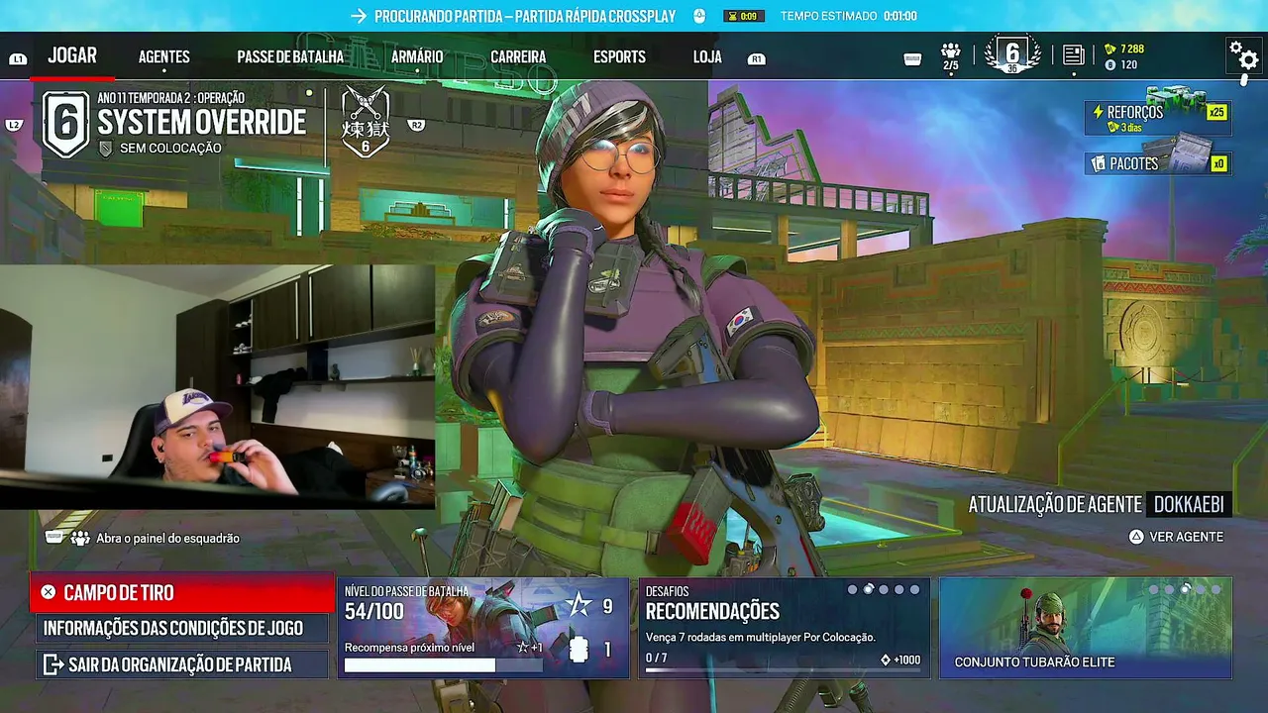
Task: Click the R1 bumper icon
Action: point(757,59)
